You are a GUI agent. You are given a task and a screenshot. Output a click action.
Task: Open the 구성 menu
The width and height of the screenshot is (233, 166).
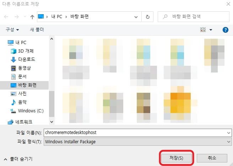coord(12,30)
